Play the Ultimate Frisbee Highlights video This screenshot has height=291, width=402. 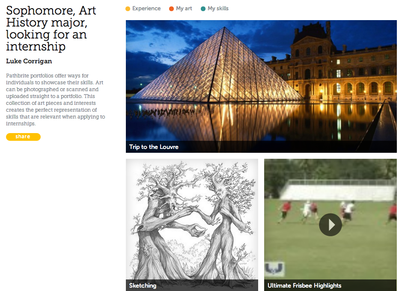pos(330,225)
